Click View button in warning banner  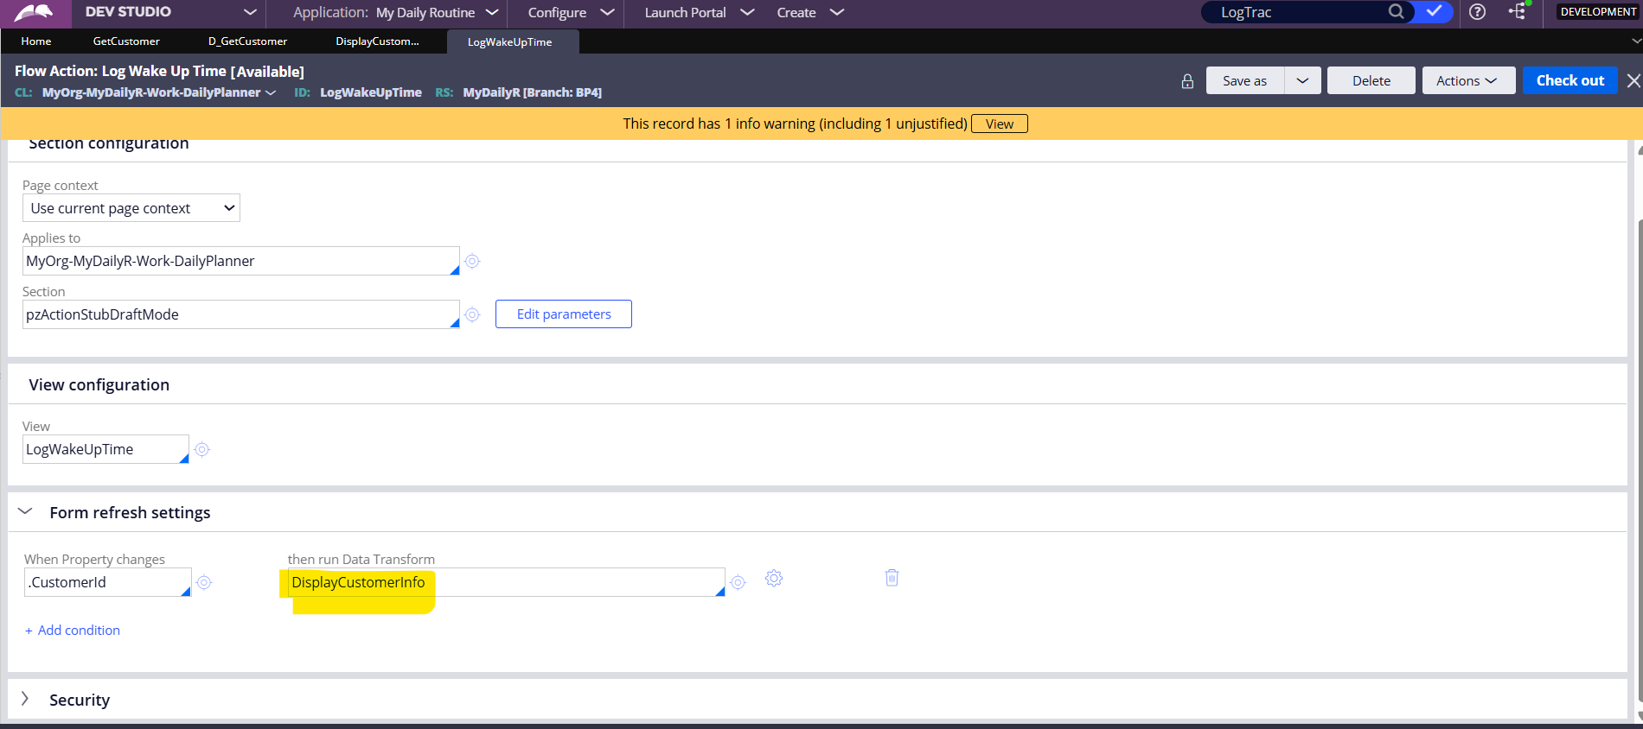[999, 124]
